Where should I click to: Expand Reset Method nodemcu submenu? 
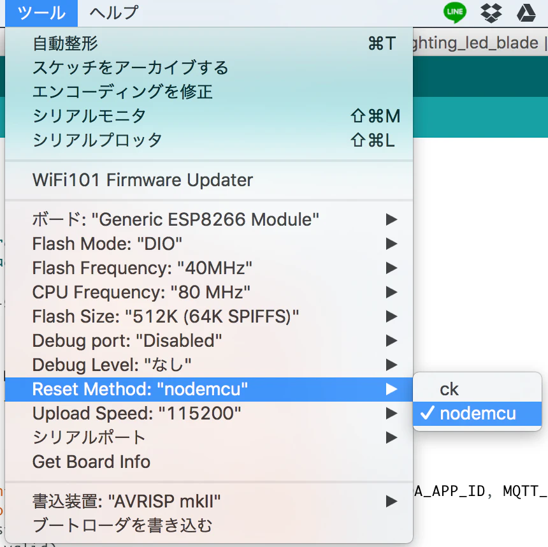[x=209, y=390]
